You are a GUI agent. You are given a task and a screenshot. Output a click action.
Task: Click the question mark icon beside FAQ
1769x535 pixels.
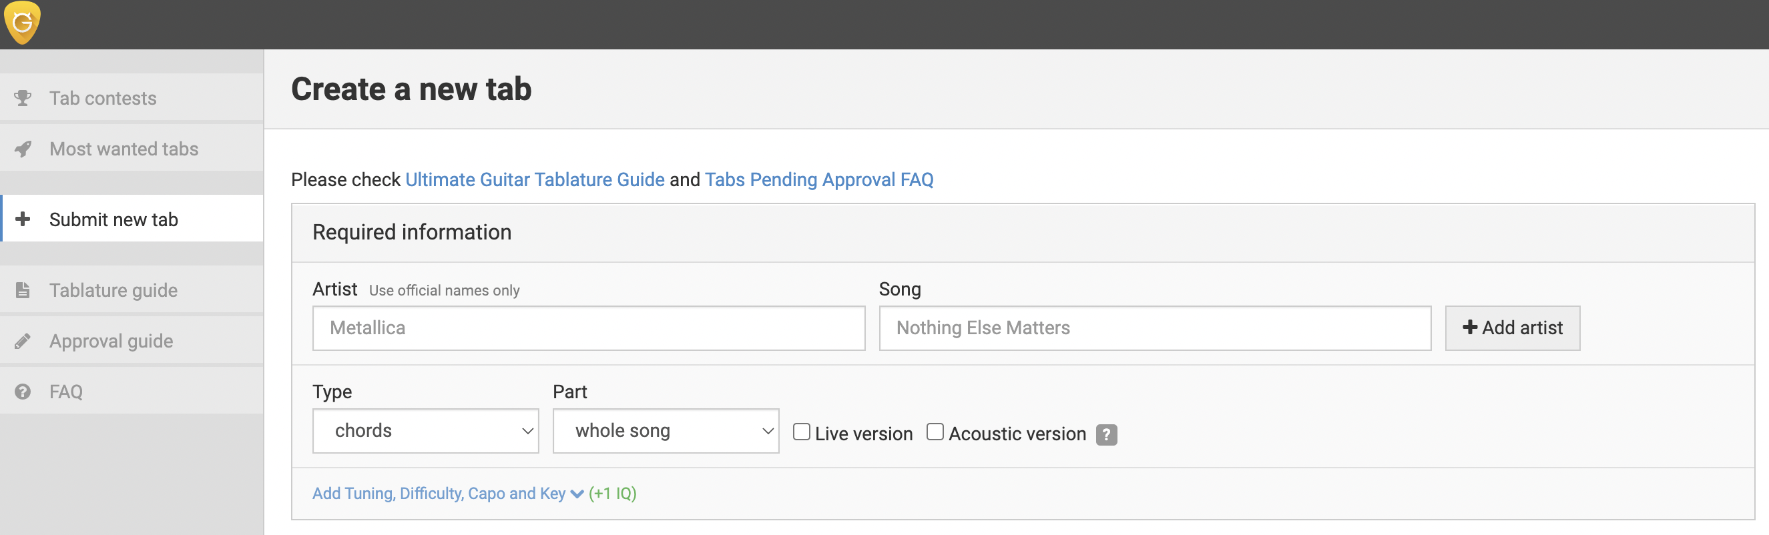click(x=23, y=392)
